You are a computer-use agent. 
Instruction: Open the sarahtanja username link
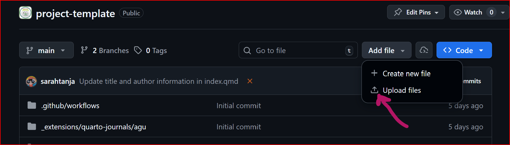coord(58,81)
